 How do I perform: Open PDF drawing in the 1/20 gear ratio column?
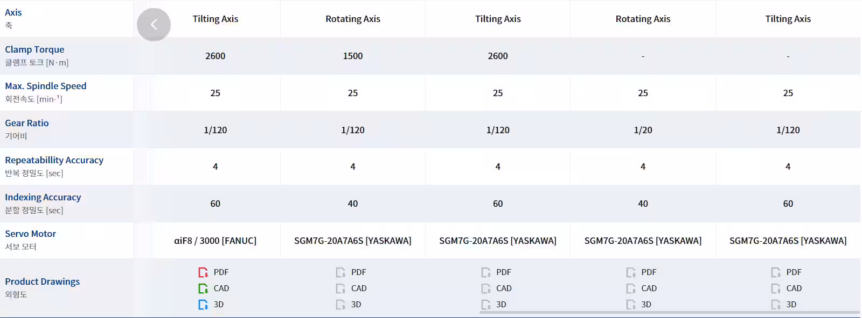coord(642,272)
